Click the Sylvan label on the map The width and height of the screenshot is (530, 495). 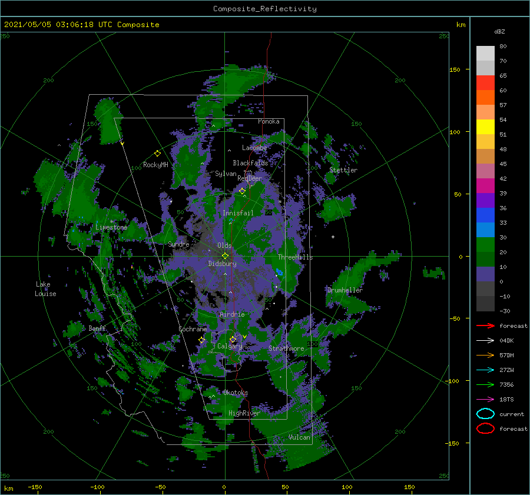point(226,174)
